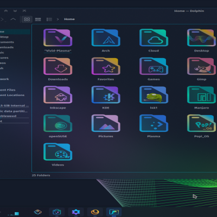Open the Documents place in the sidebar
217x217 pixels.
point(15,42)
